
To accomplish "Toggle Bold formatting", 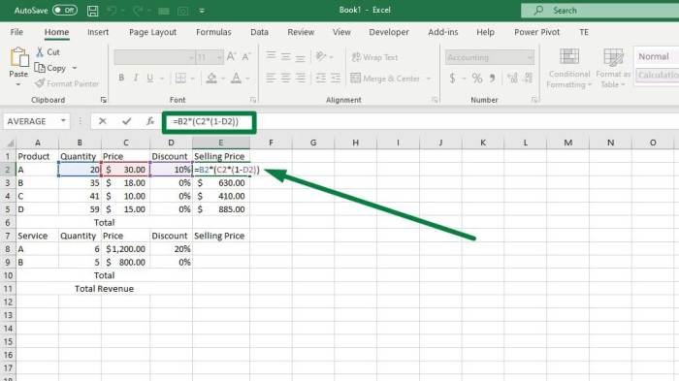I will click(x=121, y=78).
